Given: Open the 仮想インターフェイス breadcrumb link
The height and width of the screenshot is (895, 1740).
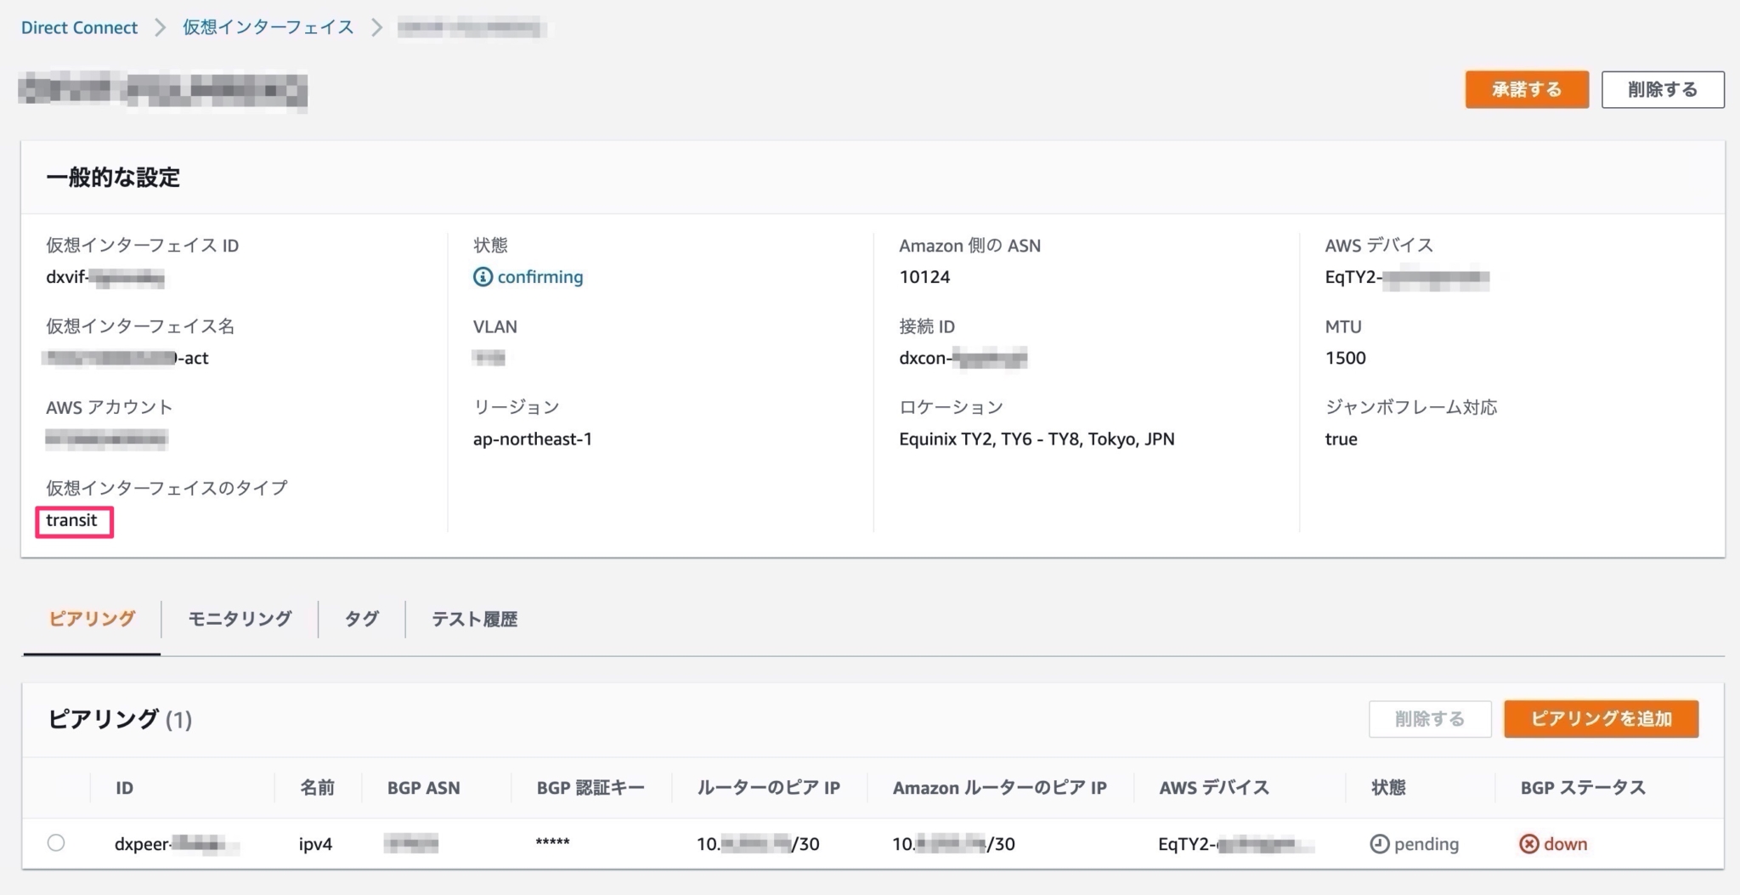Looking at the screenshot, I should pos(266,26).
